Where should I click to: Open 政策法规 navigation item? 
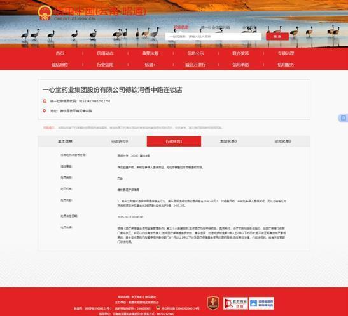coord(150,53)
